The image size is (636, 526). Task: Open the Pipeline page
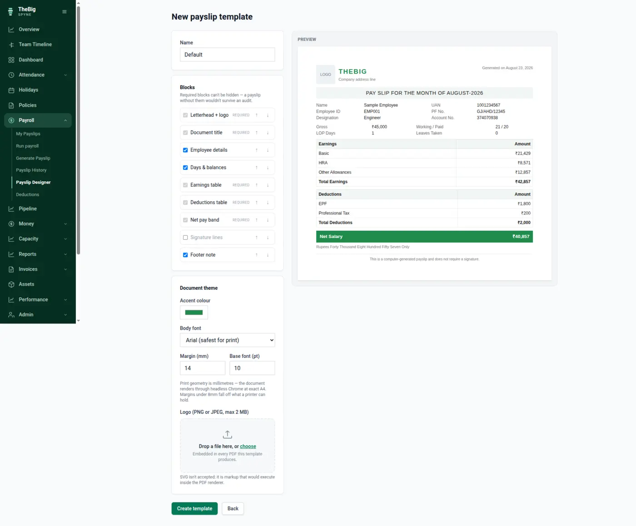click(27, 209)
